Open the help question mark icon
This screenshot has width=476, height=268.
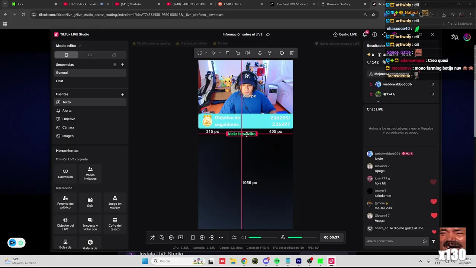(374, 34)
